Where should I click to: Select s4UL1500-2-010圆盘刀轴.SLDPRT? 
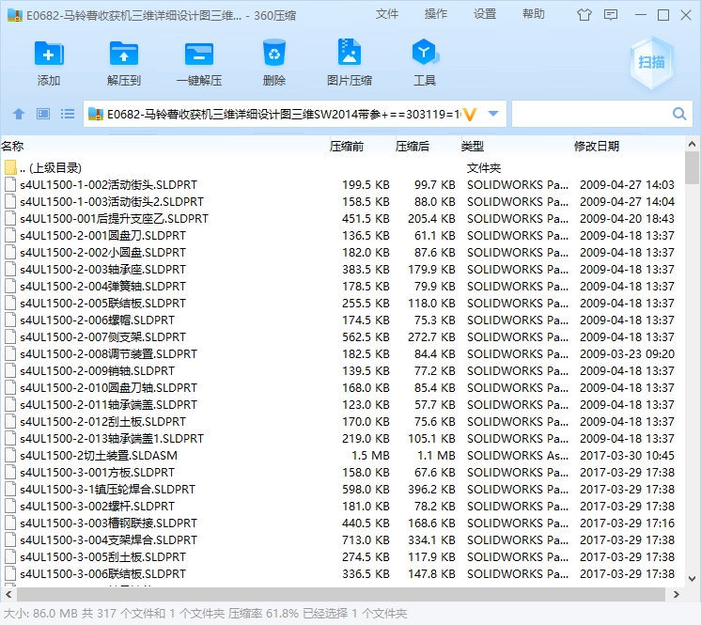point(342,387)
